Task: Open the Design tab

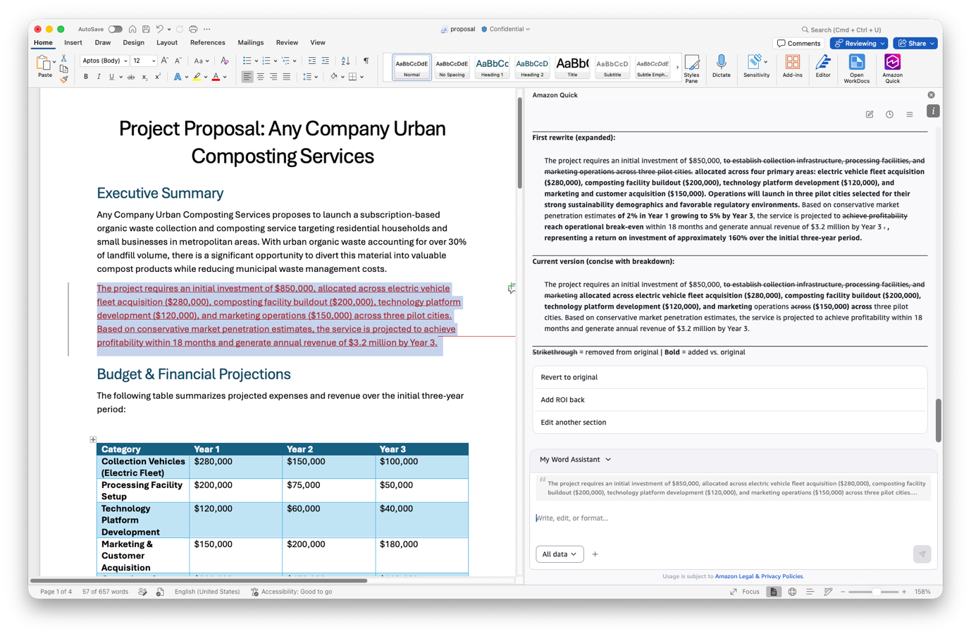Action: click(x=133, y=43)
